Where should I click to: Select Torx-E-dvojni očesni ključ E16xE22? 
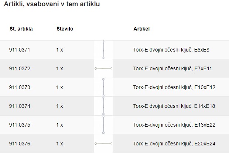click(x=174, y=125)
